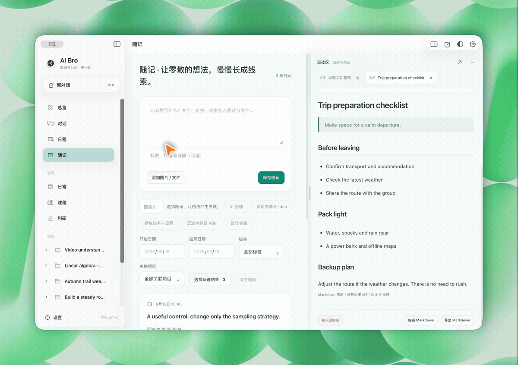This screenshot has width=518, height=365.
Task: Click 添加图片 / 文件 button
Action: (x=166, y=178)
